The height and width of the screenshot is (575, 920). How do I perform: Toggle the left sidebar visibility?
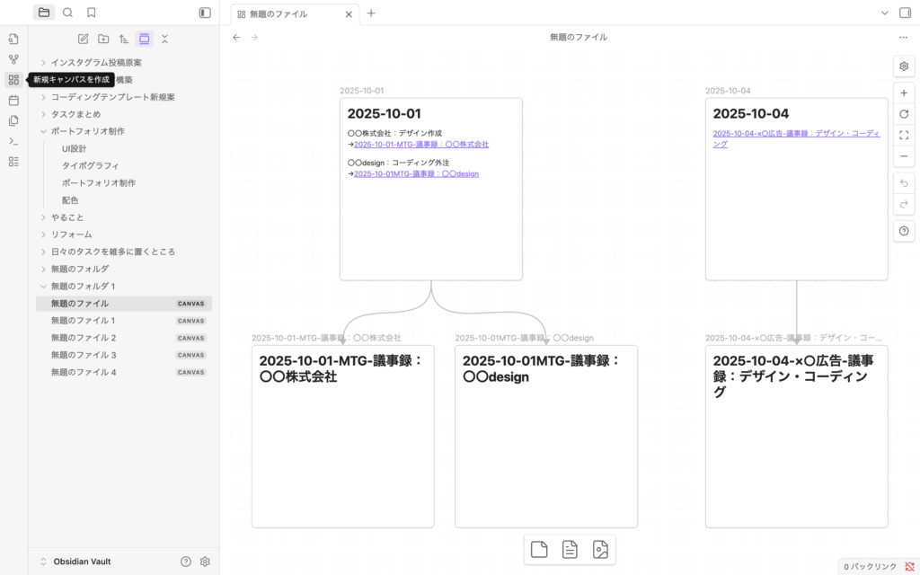point(205,13)
